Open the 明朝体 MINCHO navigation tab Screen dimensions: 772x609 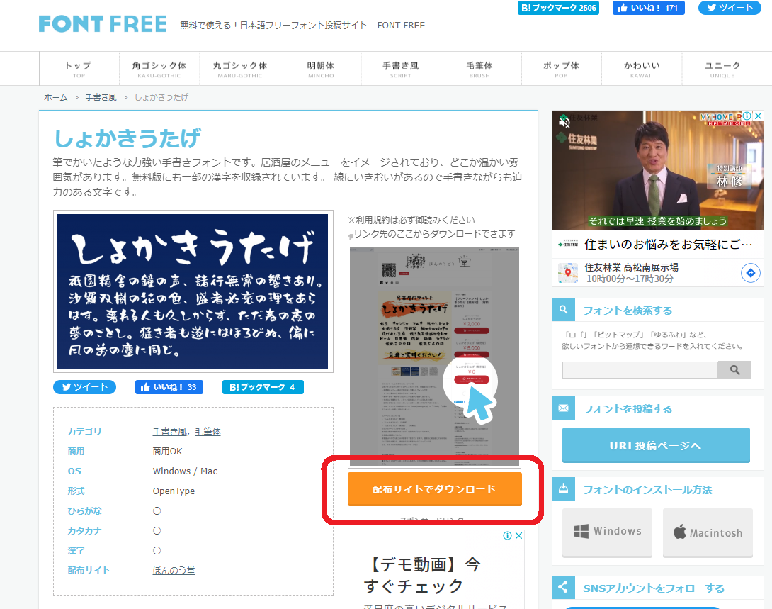coord(320,67)
